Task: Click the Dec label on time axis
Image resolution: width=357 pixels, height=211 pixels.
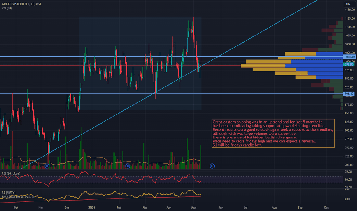Action: click(67, 208)
